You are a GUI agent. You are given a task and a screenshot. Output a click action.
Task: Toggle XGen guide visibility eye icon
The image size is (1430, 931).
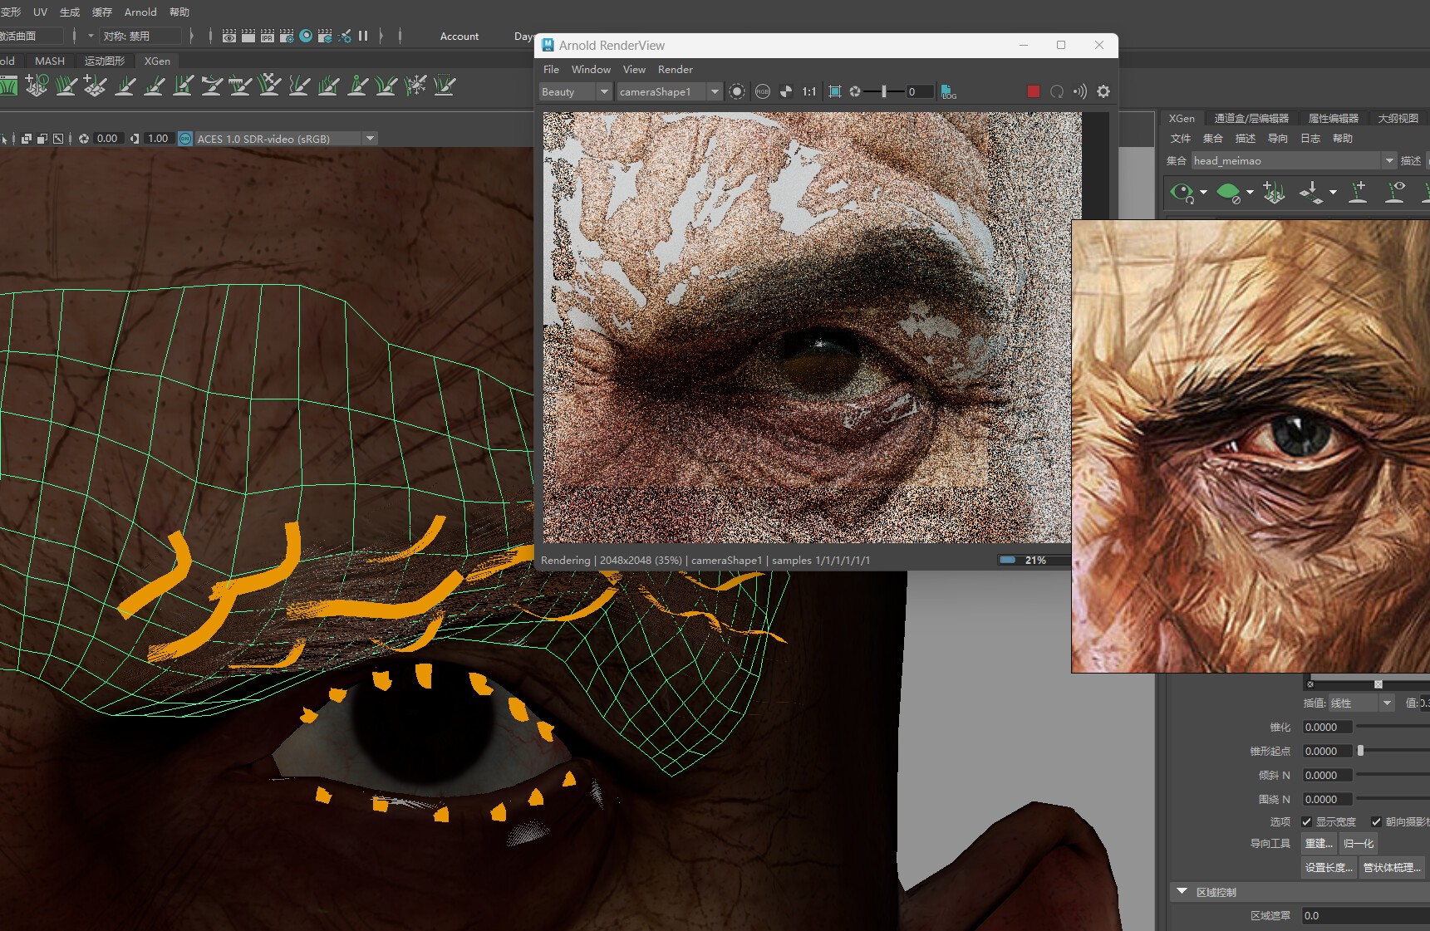pos(1396,192)
